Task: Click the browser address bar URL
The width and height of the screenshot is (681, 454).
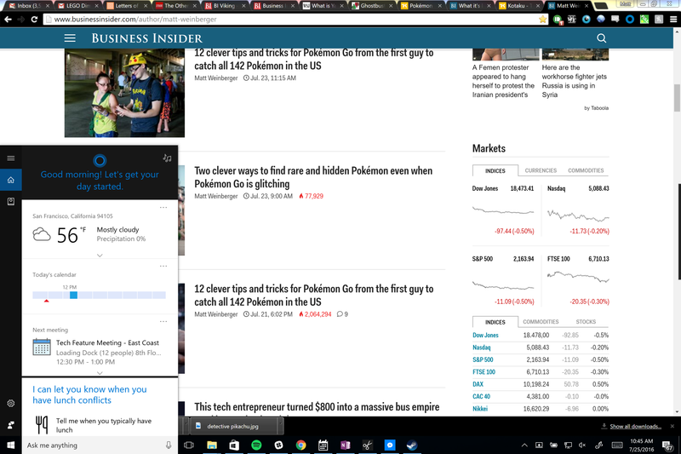Action: click(x=135, y=19)
